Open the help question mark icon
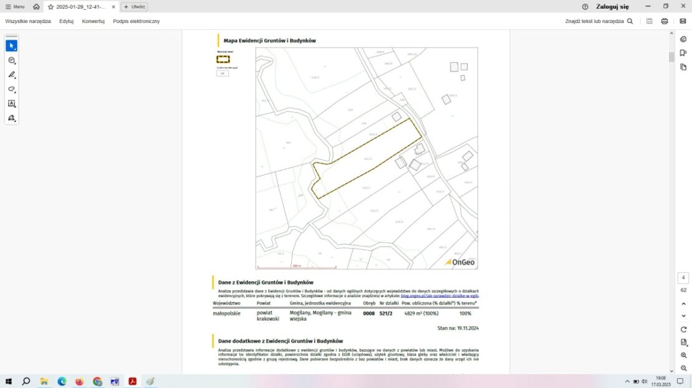The height and width of the screenshot is (388, 692). pos(585,7)
